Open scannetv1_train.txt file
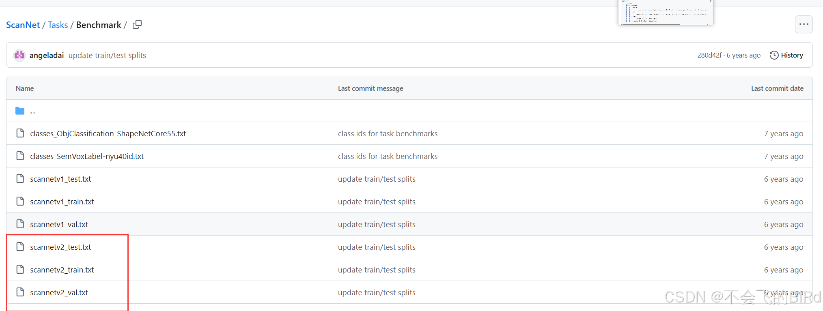The image size is (823, 311). (x=62, y=202)
